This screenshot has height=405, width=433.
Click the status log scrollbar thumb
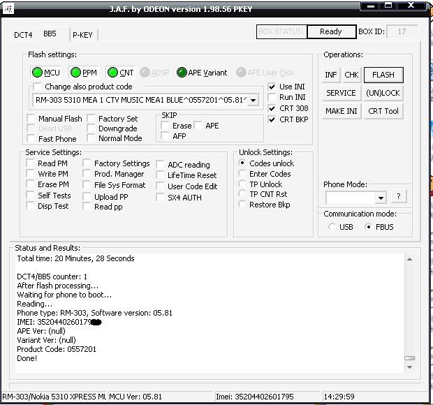pos(409,358)
